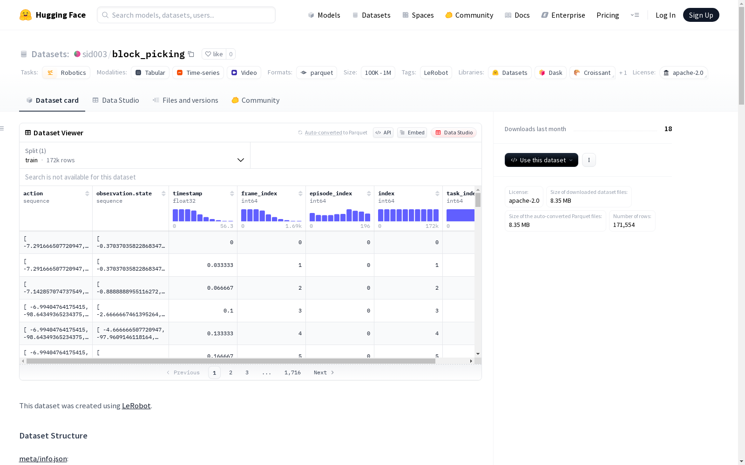Jump to last page 1,716
The image size is (745, 465).
pyautogui.click(x=292, y=372)
